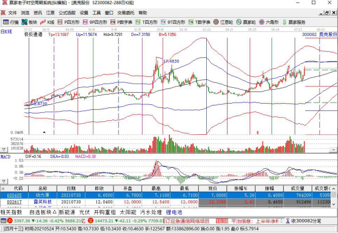The height and width of the screenshot is (233, 338).
Task: Open the 交易委托 menu
Action: 126,13
